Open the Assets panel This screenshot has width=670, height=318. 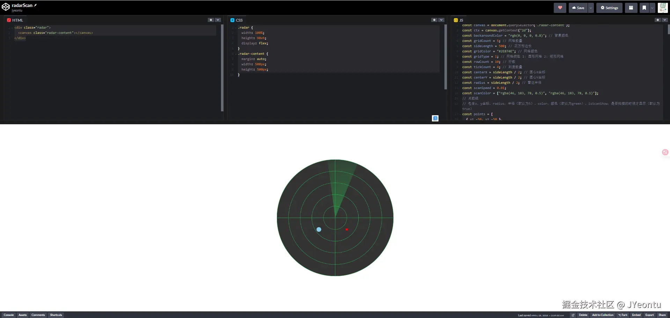[23, 315]
